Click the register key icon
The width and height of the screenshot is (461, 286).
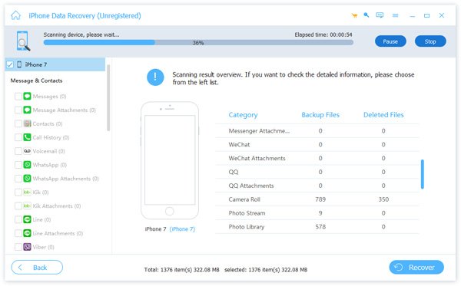[366, 15]
